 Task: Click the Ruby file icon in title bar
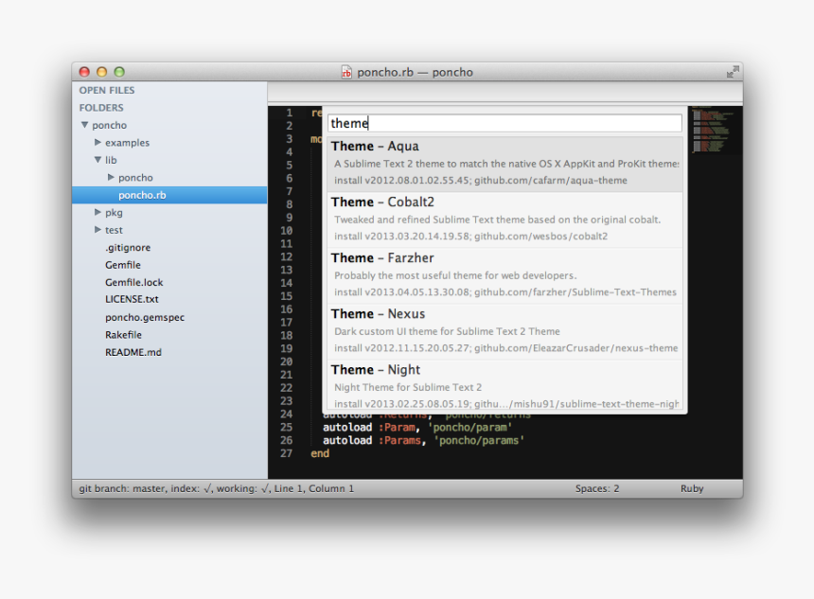[346, 72]
